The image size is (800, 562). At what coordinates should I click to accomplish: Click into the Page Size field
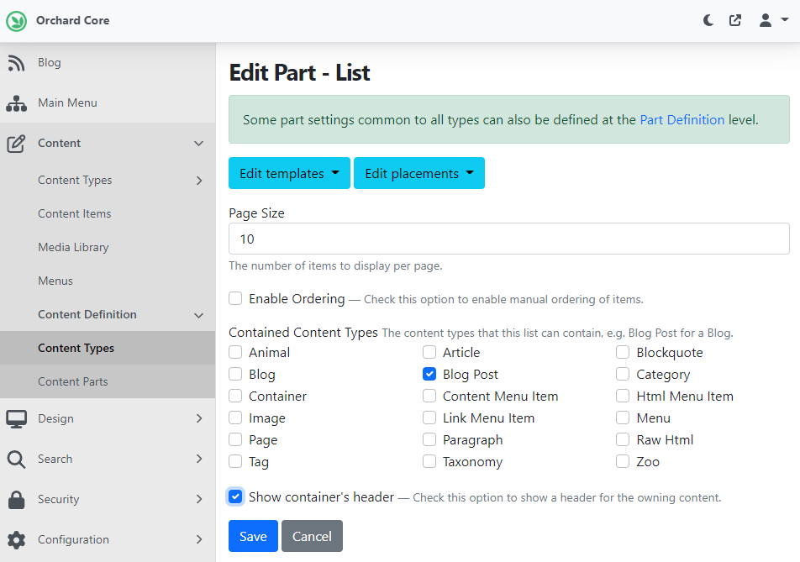(508, 239)
